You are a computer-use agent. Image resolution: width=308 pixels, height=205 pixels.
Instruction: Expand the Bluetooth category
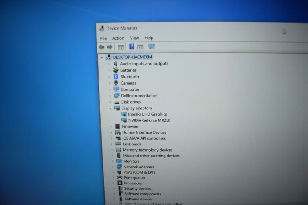pos(109,77)
